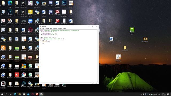
Task: Click the ENG language indicator
Action: (159, 94)
